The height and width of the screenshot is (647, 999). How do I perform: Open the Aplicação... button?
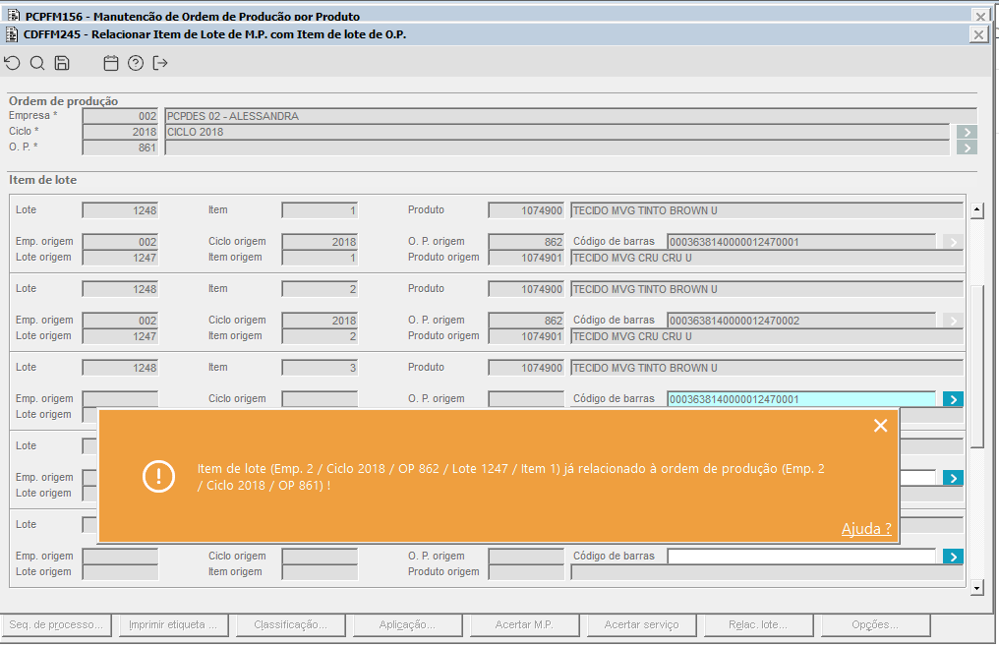[407, 624]
